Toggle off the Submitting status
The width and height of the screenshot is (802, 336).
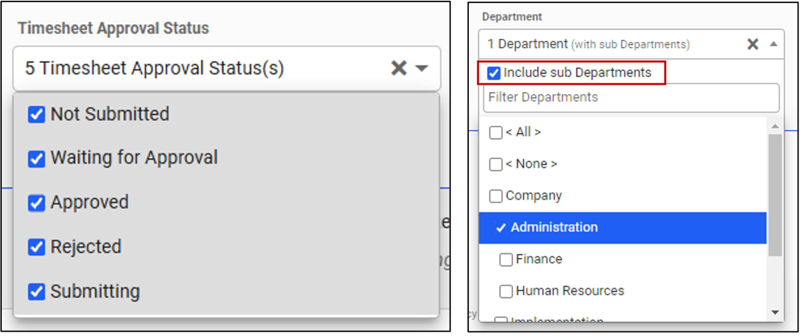(x=36, y=292)
